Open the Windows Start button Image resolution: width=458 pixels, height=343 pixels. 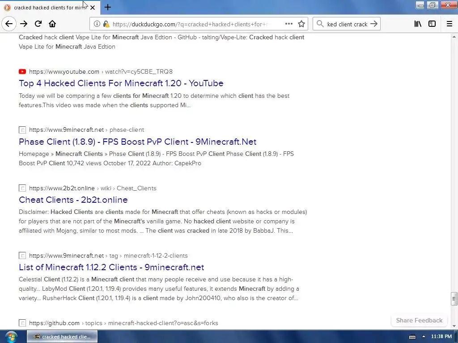tap(11, 337)
